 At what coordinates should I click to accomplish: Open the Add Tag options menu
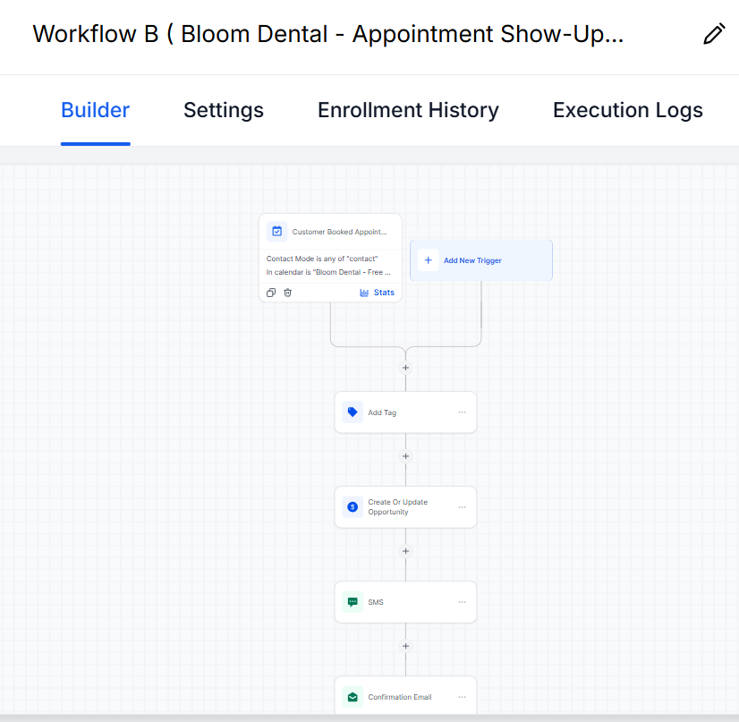point(462,412)
